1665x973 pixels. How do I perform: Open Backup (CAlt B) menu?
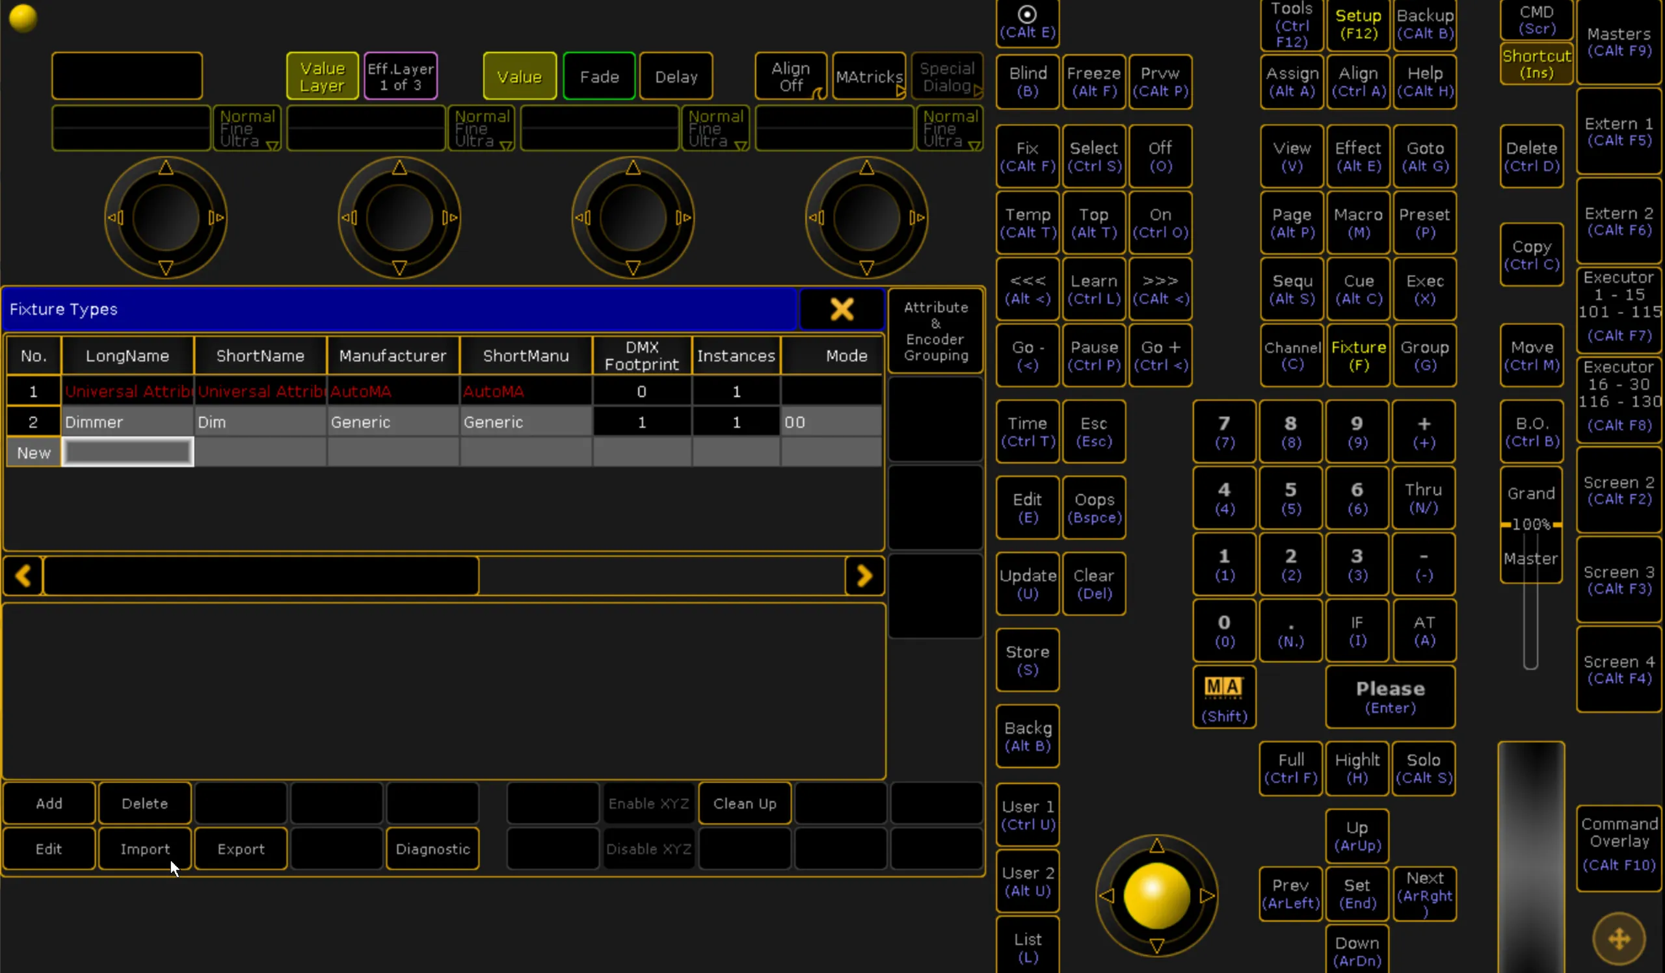tap(1424, 25)
